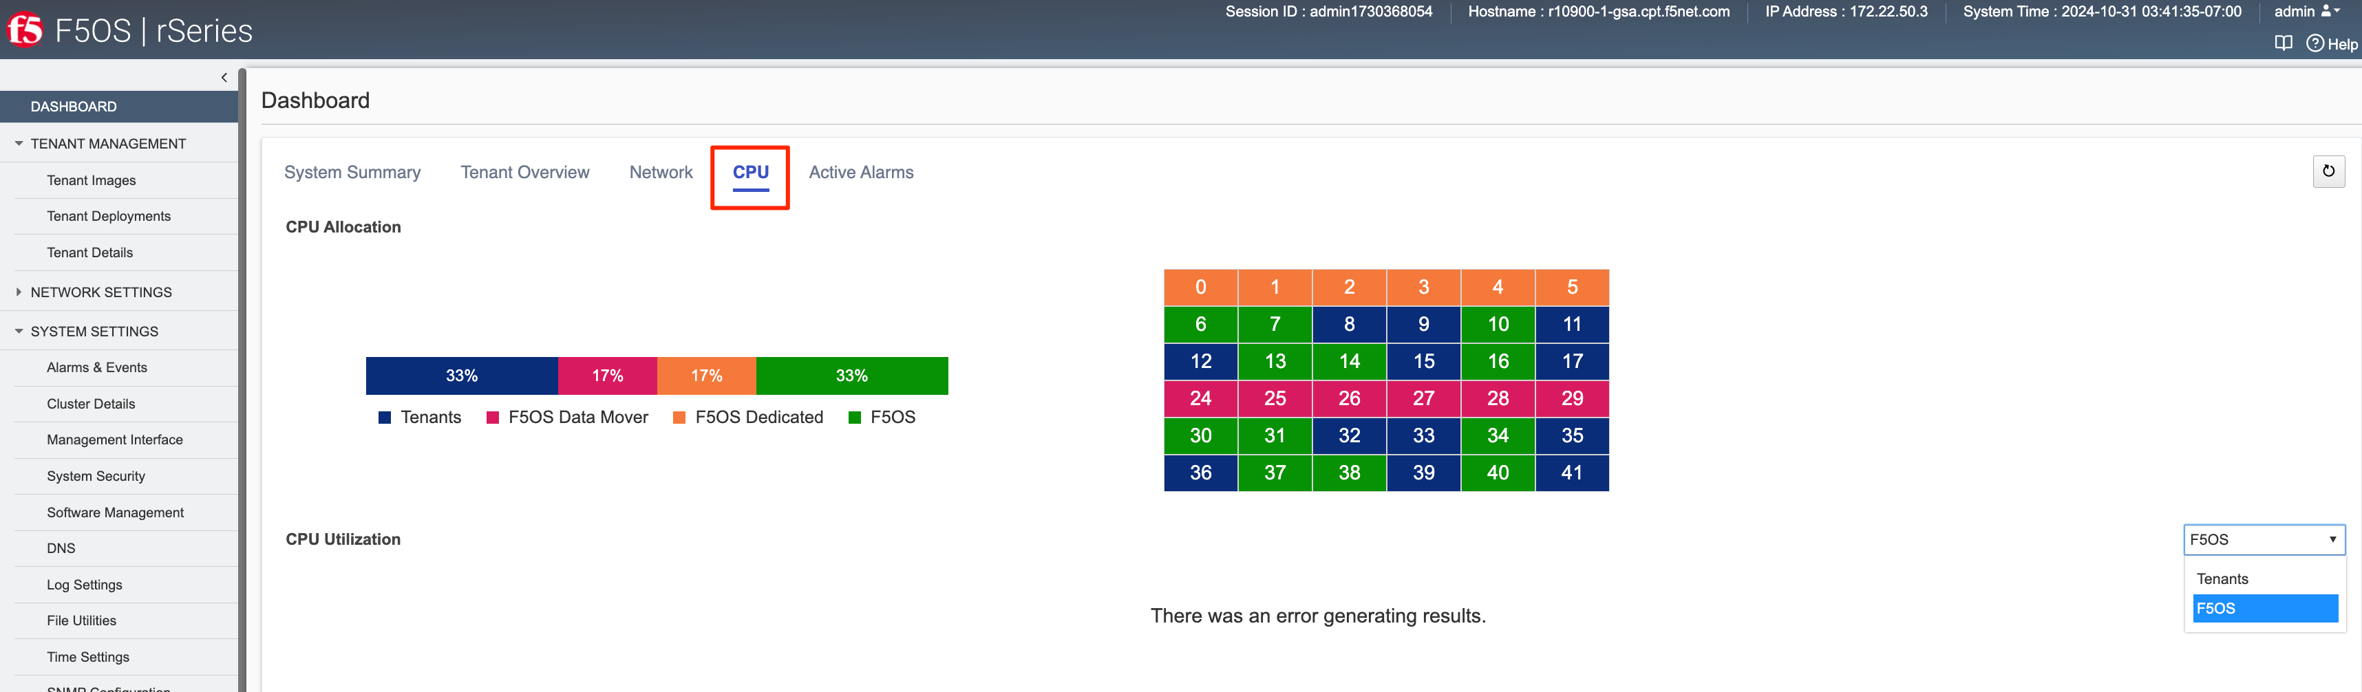The width and height of the screenshot is (2362, 692).
Task: Switch to the Active Alarms tab
Action: pyautogui.click(x=861, y=173)
